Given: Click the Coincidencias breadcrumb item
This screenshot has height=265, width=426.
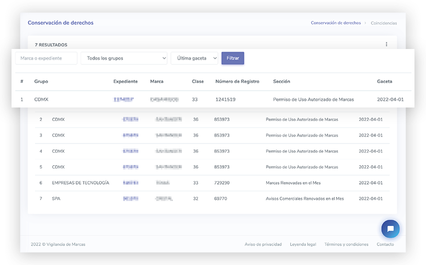Looking at the screenshot, I should point(383,23).
